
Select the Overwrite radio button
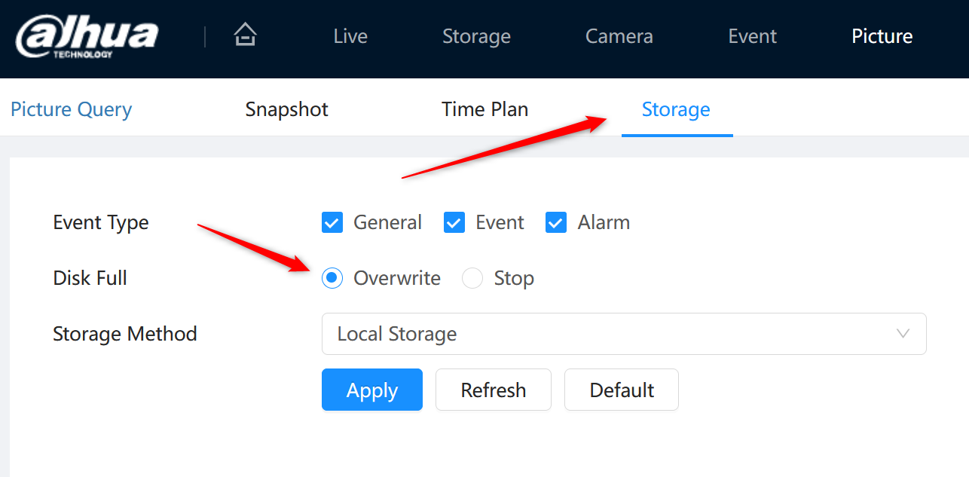tap(332, 278)
